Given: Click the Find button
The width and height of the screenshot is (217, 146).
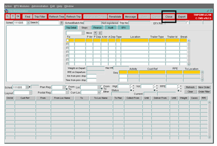Looking at the screenshot, I should tap(27, 16).
